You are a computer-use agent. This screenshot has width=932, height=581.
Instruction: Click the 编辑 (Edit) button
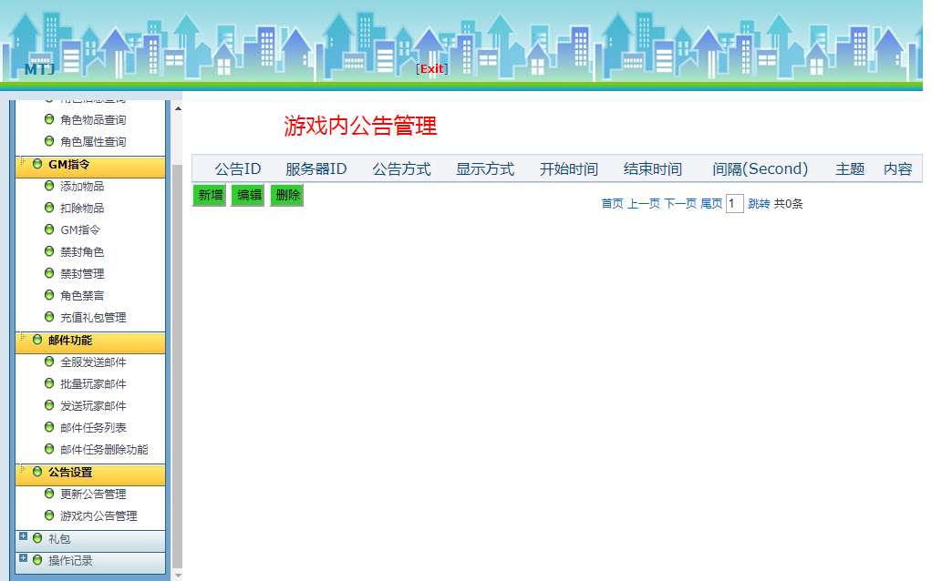[247, 196]
